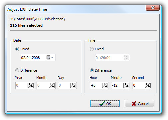168x120 pixels.
Task: Click into the Hour field showing +5
Action: (96, 85)
